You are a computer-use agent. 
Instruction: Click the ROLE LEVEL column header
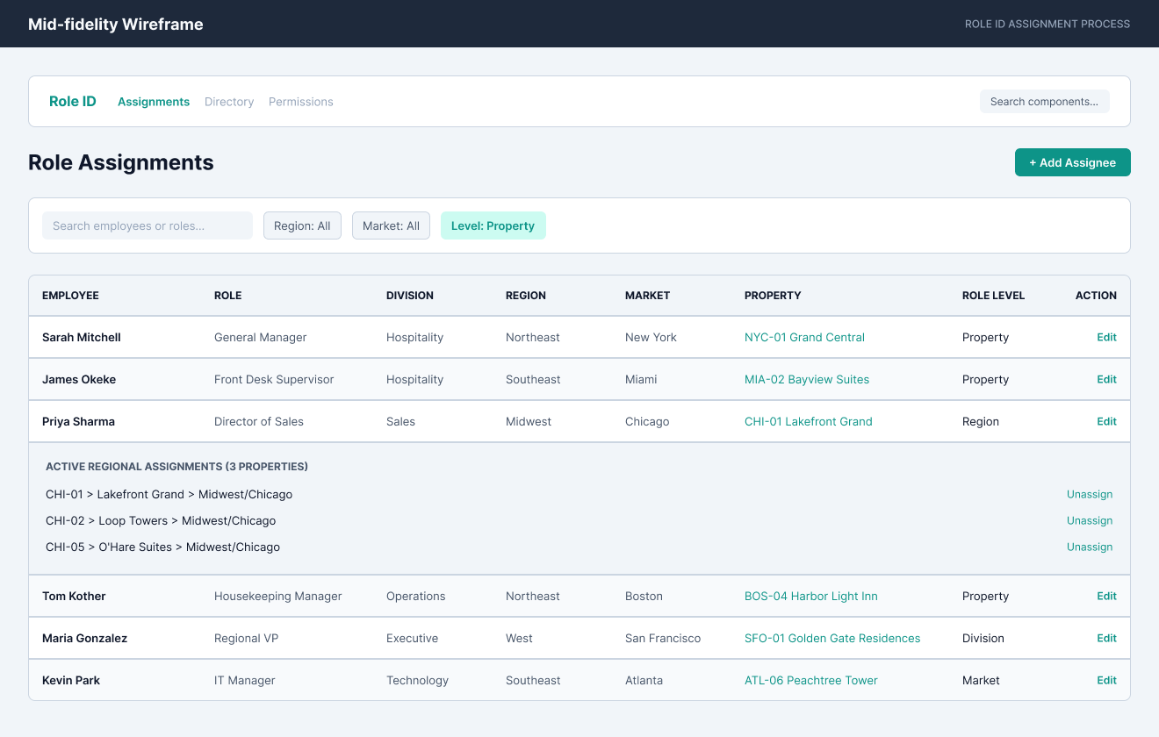coord(993,296)
